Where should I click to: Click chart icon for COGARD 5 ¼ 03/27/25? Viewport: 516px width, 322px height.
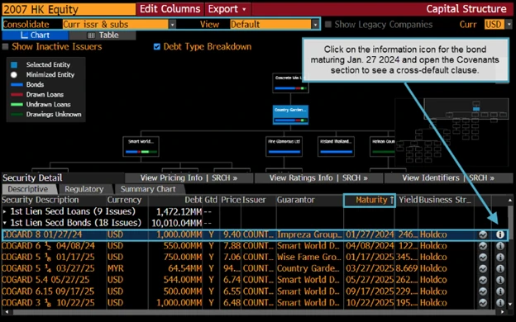pyautogui.click(x=483, y=268)
